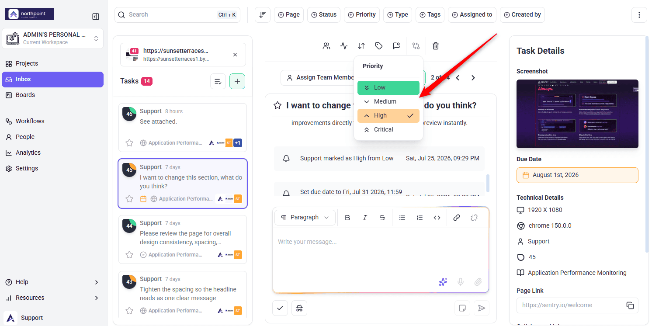Click the priority arrows icon in task toolbar

click(x=361, y=46)
